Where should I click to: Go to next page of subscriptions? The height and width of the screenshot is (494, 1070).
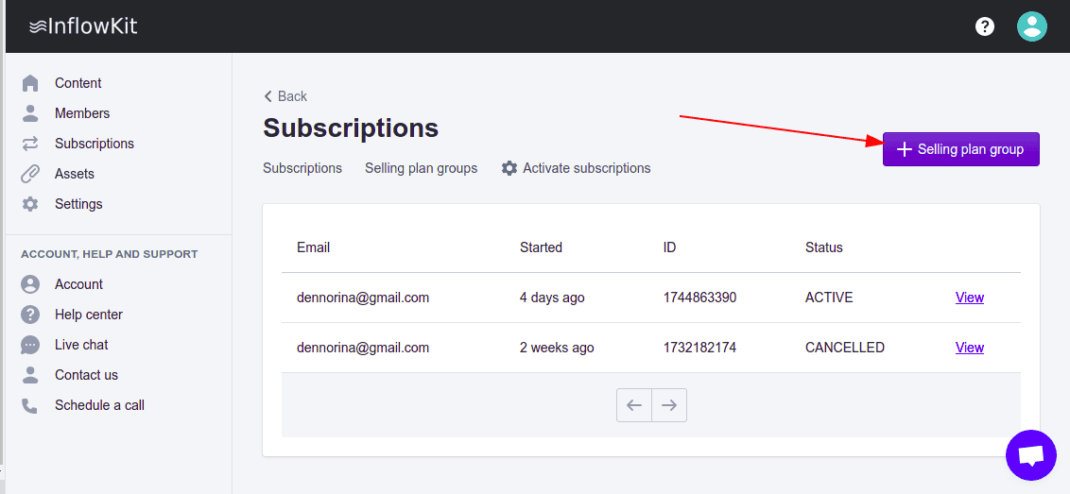(669, 405)
